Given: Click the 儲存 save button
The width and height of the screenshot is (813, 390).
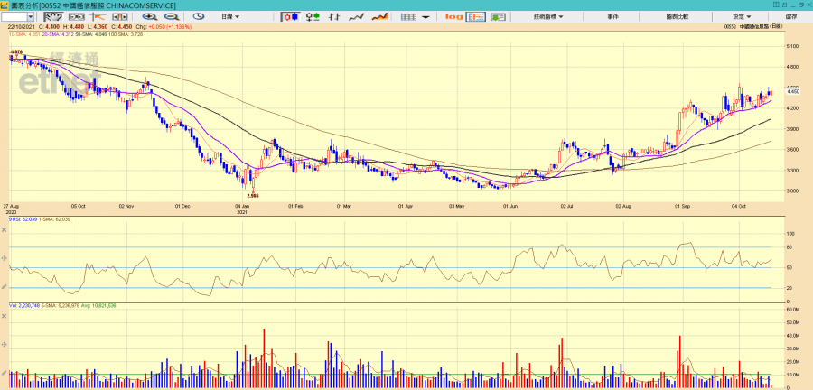Looking at the screenshot, I should (791, 16).
